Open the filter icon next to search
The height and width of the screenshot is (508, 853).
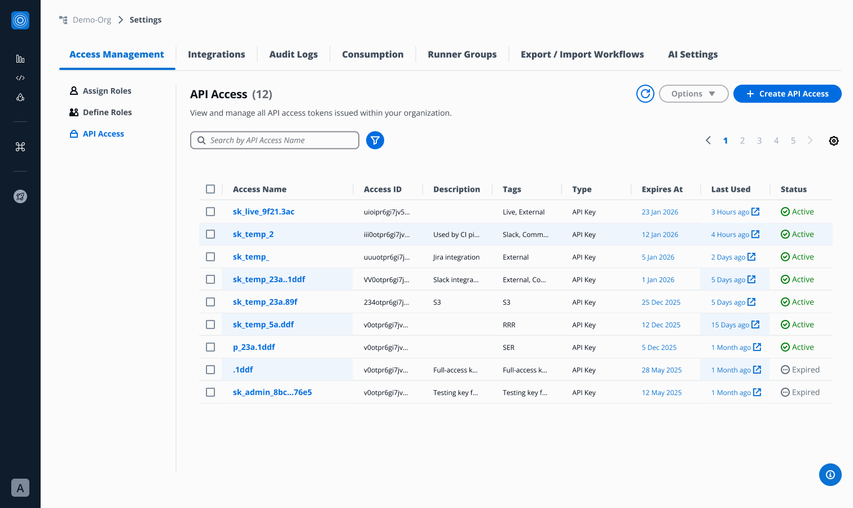click(x=375, y=140)
